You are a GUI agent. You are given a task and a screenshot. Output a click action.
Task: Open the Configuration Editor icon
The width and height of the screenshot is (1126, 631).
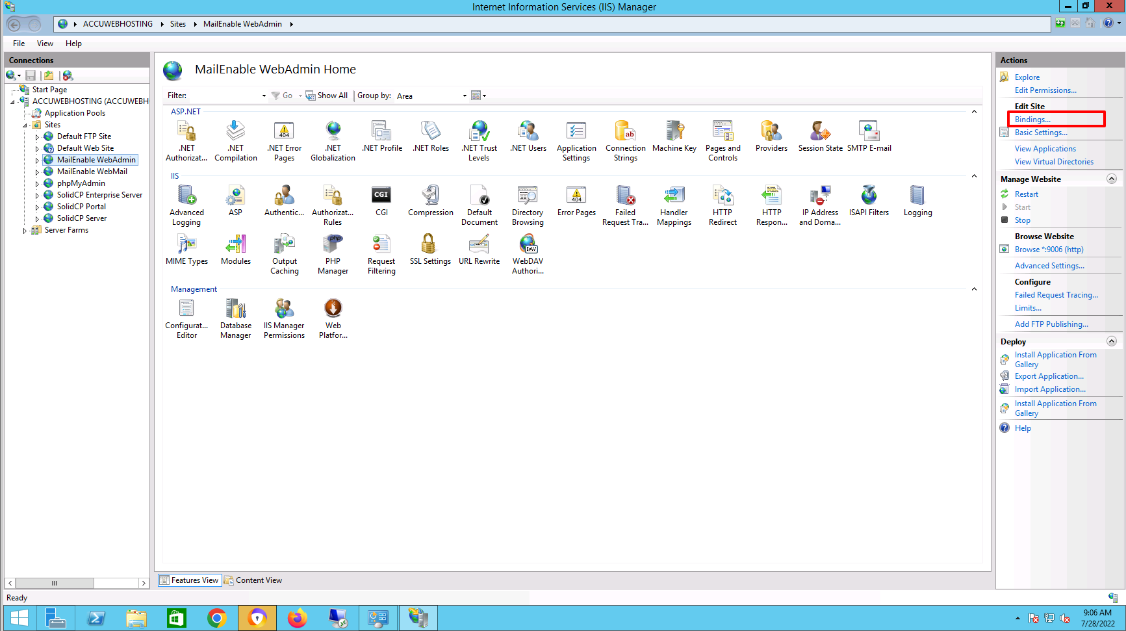tap(186, 318)
